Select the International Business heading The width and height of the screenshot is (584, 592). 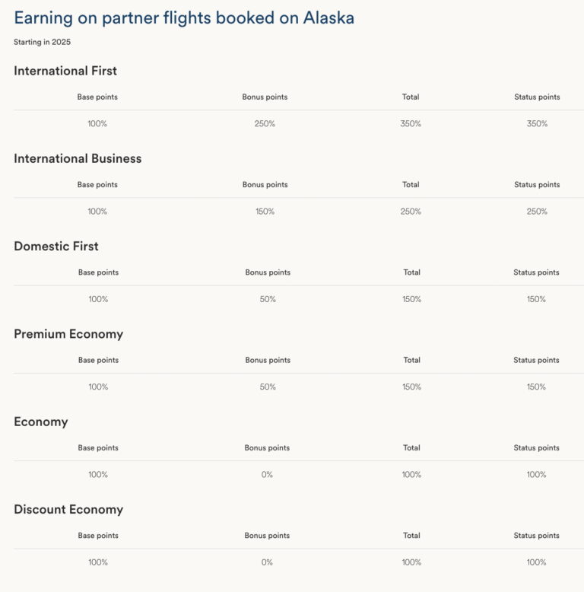(78, 158)
